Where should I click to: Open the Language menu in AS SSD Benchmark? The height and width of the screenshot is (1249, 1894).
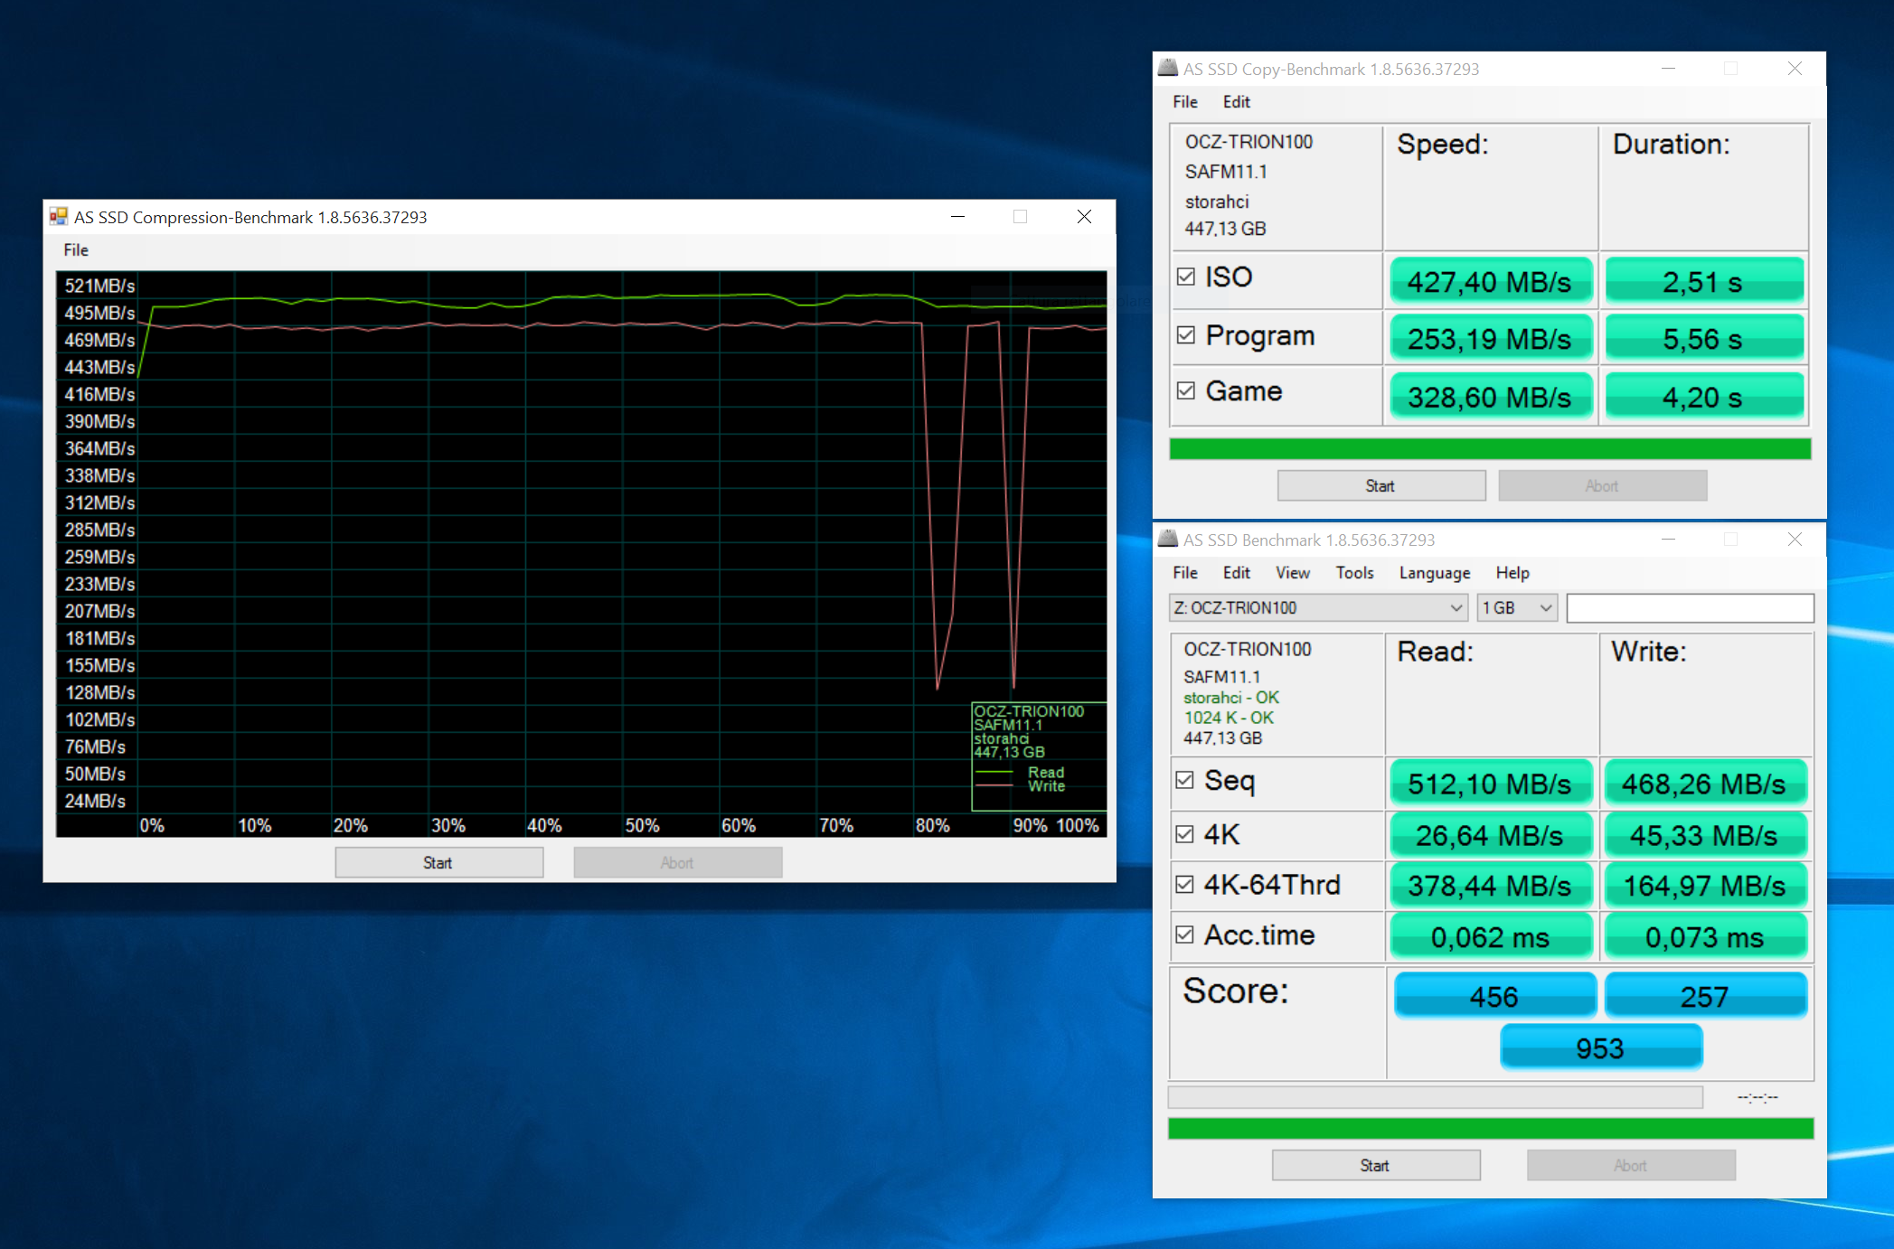(1434, 573)
